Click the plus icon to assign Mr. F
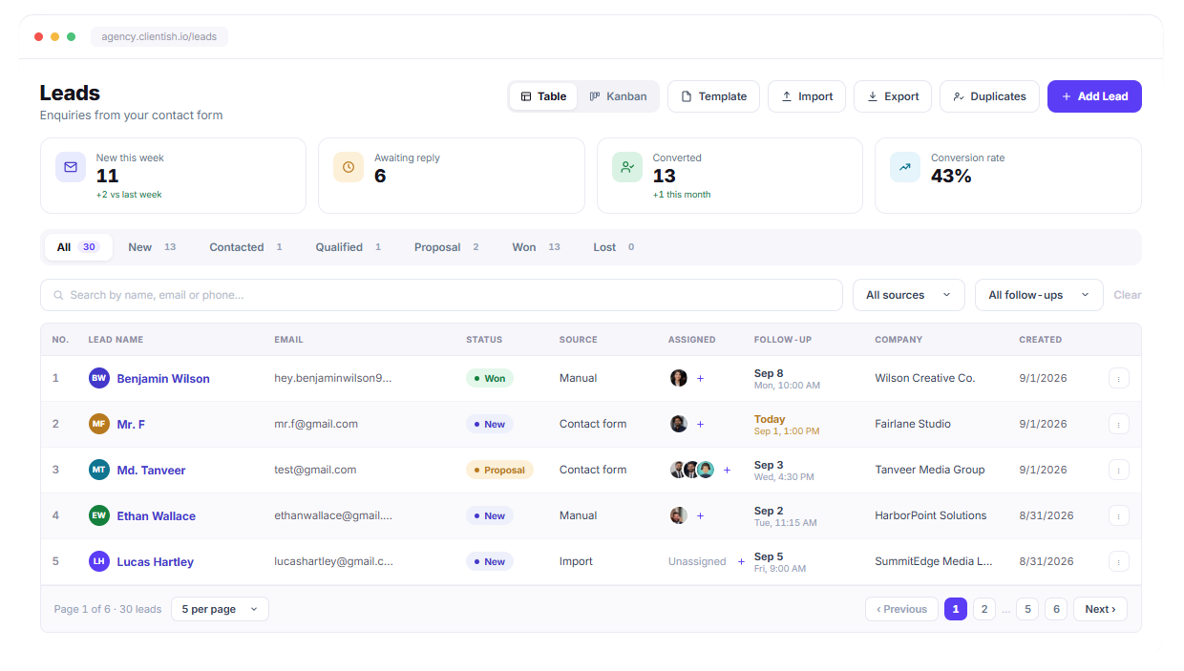 coord(700,424)
